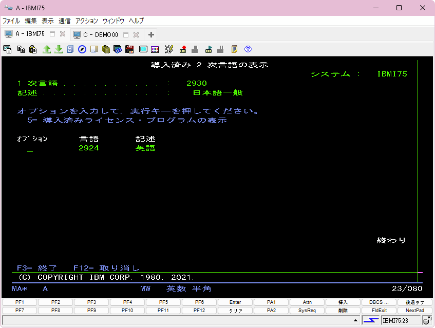Click the bottom status input text field
This screenshot has height=328, width=435.
(181, 320)
